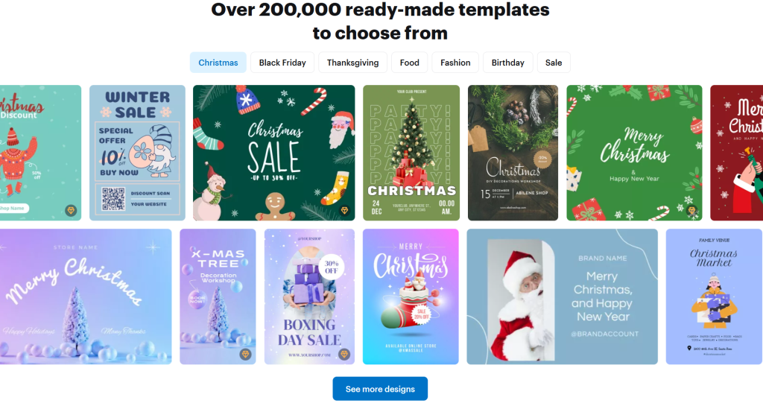The width and height of the screenshot is (763, 403).
Task: Select the Christmas category tab
Action: [218, 63]
